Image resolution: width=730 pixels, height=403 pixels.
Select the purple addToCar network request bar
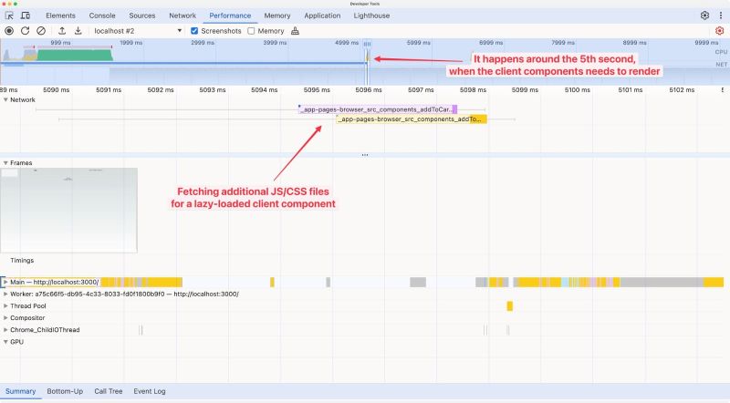(378, 109)
